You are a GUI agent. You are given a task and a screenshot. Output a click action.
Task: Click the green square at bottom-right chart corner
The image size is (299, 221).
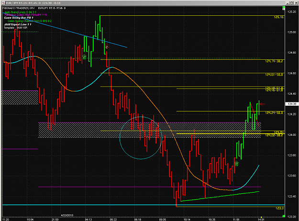click(x=284, y=216)
